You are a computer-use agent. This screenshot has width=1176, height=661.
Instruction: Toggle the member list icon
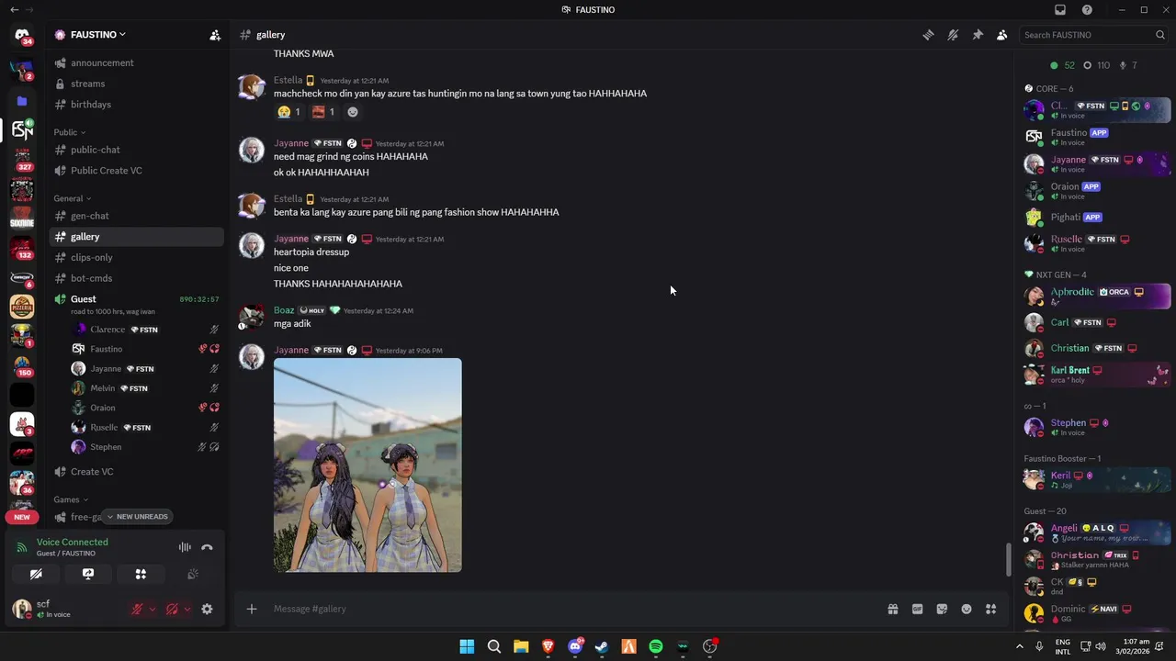point(1001,35)
